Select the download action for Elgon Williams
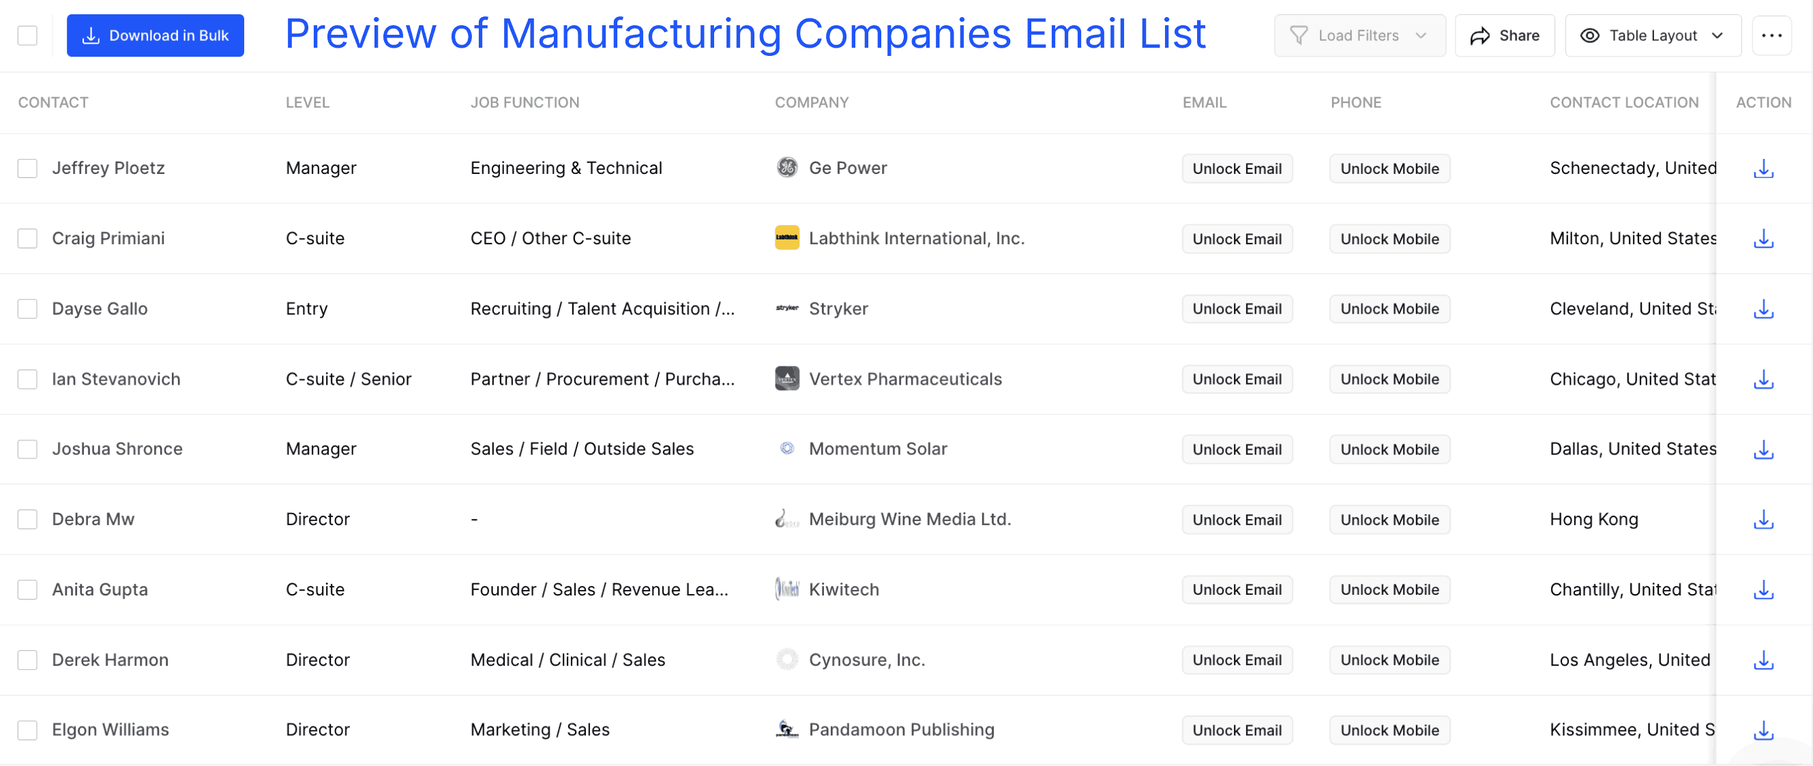Screen dimensions: 1813x766 point(1764,730)
